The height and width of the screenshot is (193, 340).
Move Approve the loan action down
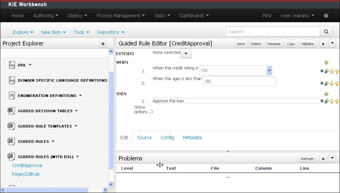[332, 101]
